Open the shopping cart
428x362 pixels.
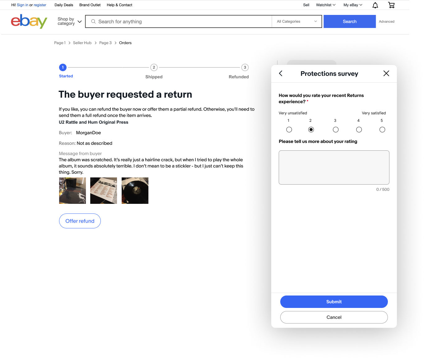click(x=391, y=5)
